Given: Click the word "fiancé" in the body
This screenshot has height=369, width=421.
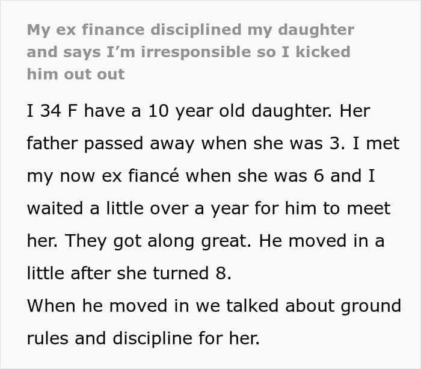Looking at the screenshot, I should [153, 176].
